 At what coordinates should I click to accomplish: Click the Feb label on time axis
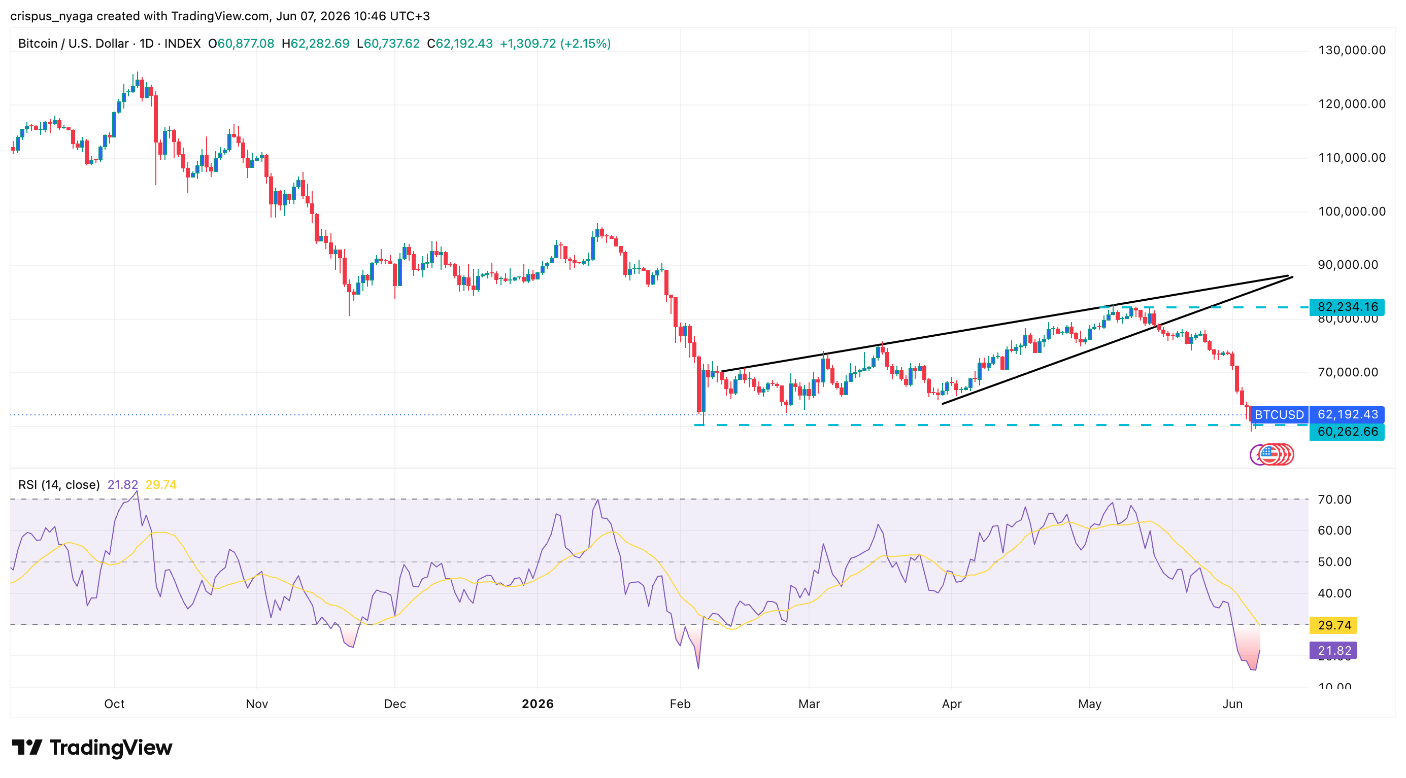[680, 704]
